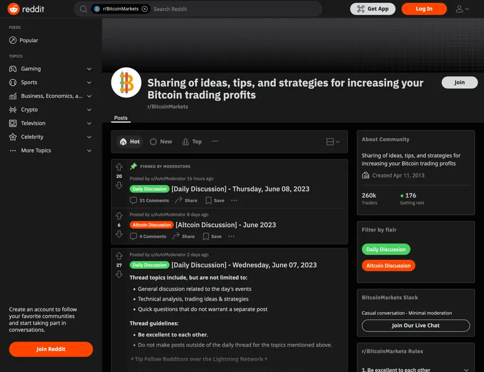Image resolution: width=484 pixels, height=372 pixels.
Task: Open the Wednesday June 07 Daily Discussion post
Action: pos(244,265)
